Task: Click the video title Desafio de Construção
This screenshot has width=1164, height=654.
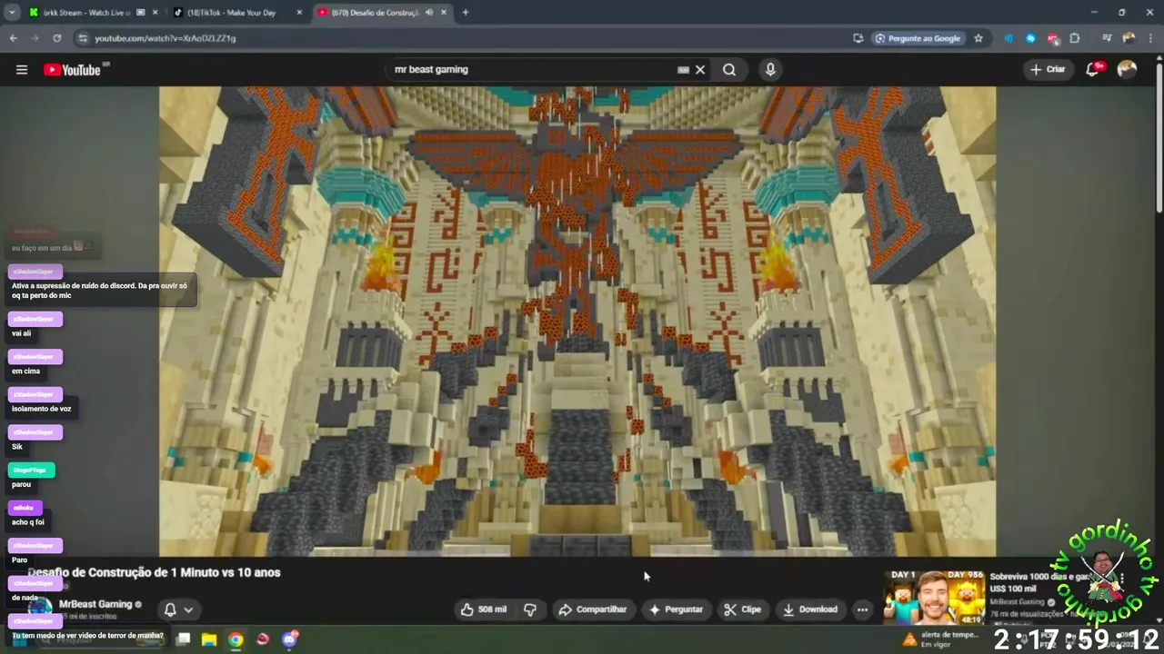Action: [155, 572]
